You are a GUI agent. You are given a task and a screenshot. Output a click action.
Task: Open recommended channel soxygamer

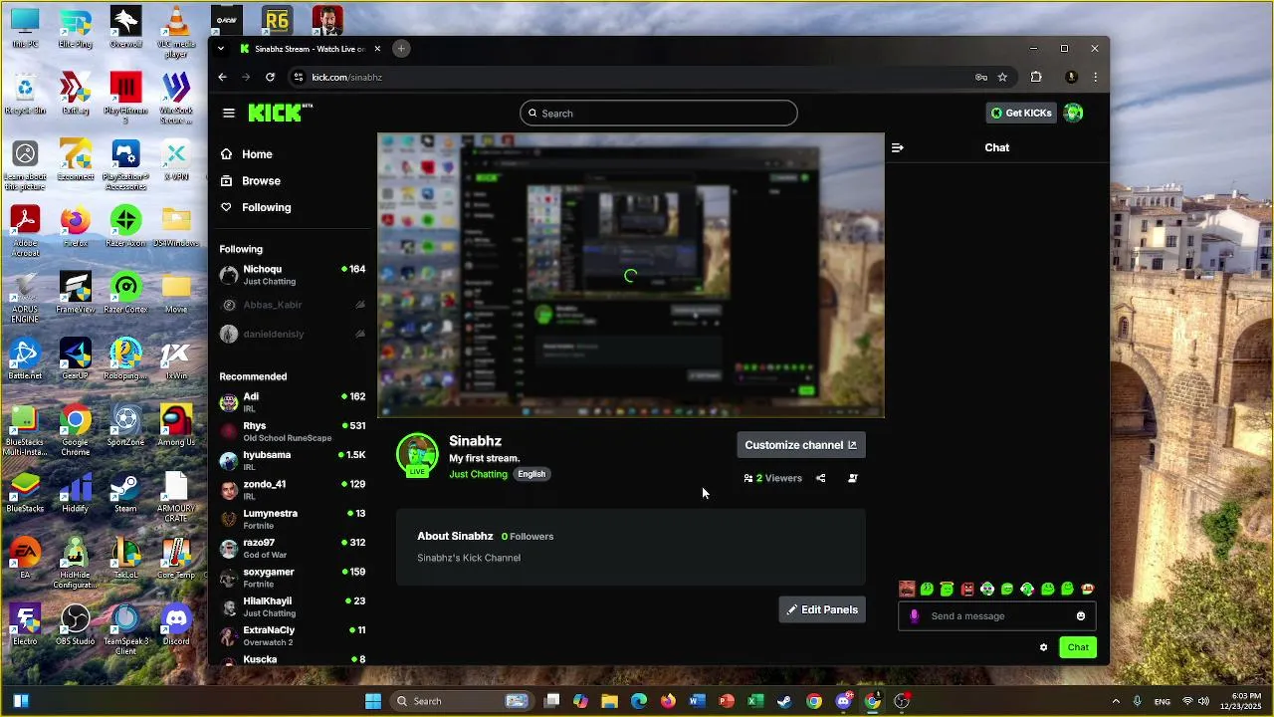pyautogui.click(x=293, y=578)
